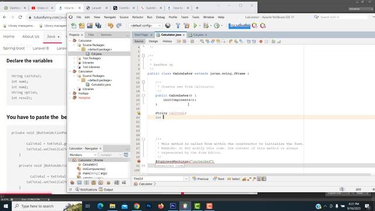Click the globe browser icon in toolbar
The height and width of the screenshot is (211, 375).
(168, 26)
